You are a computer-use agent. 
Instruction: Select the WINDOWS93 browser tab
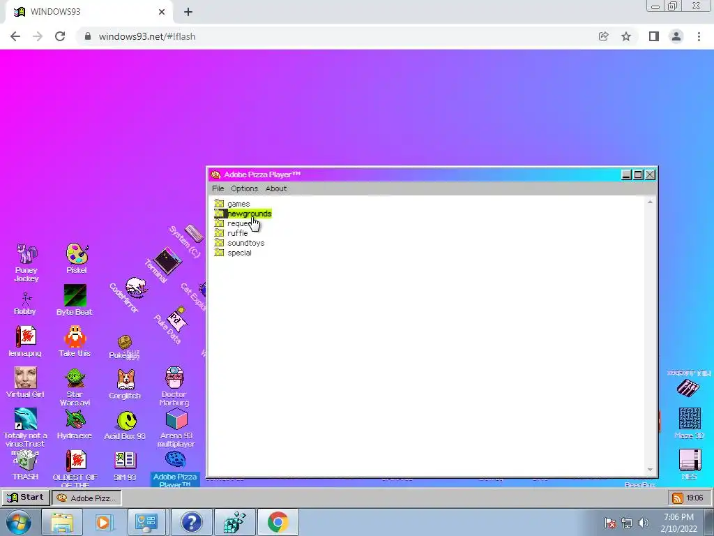point(89,12)
